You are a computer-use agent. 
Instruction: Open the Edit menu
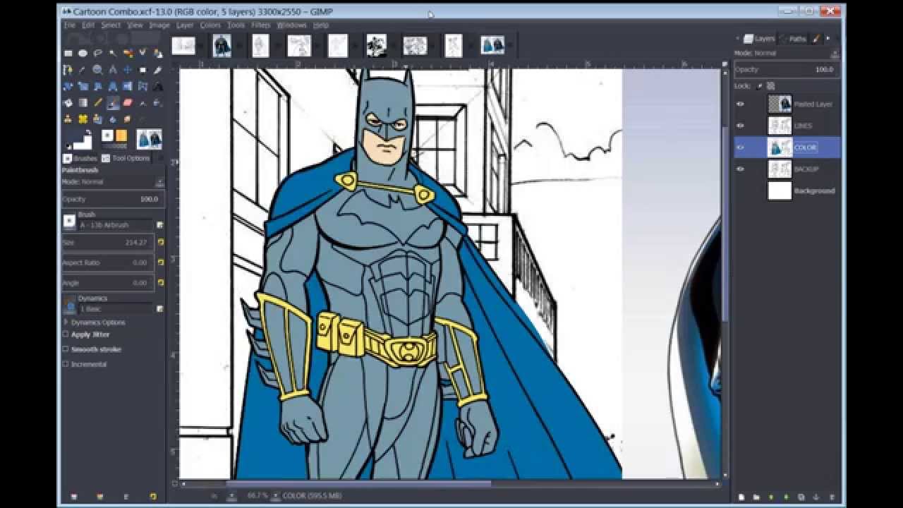pyautogui.click(x=88, y=25)
